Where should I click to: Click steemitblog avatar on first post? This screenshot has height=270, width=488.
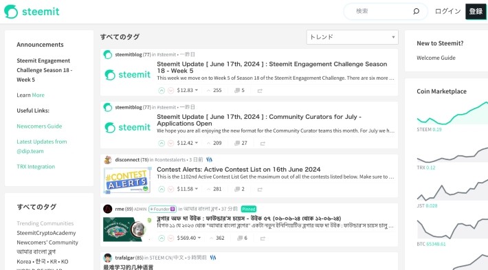click(108, 54)
